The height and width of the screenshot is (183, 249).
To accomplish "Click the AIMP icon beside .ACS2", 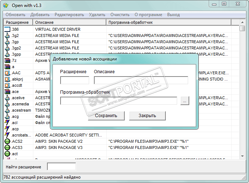I will (7, 141).
